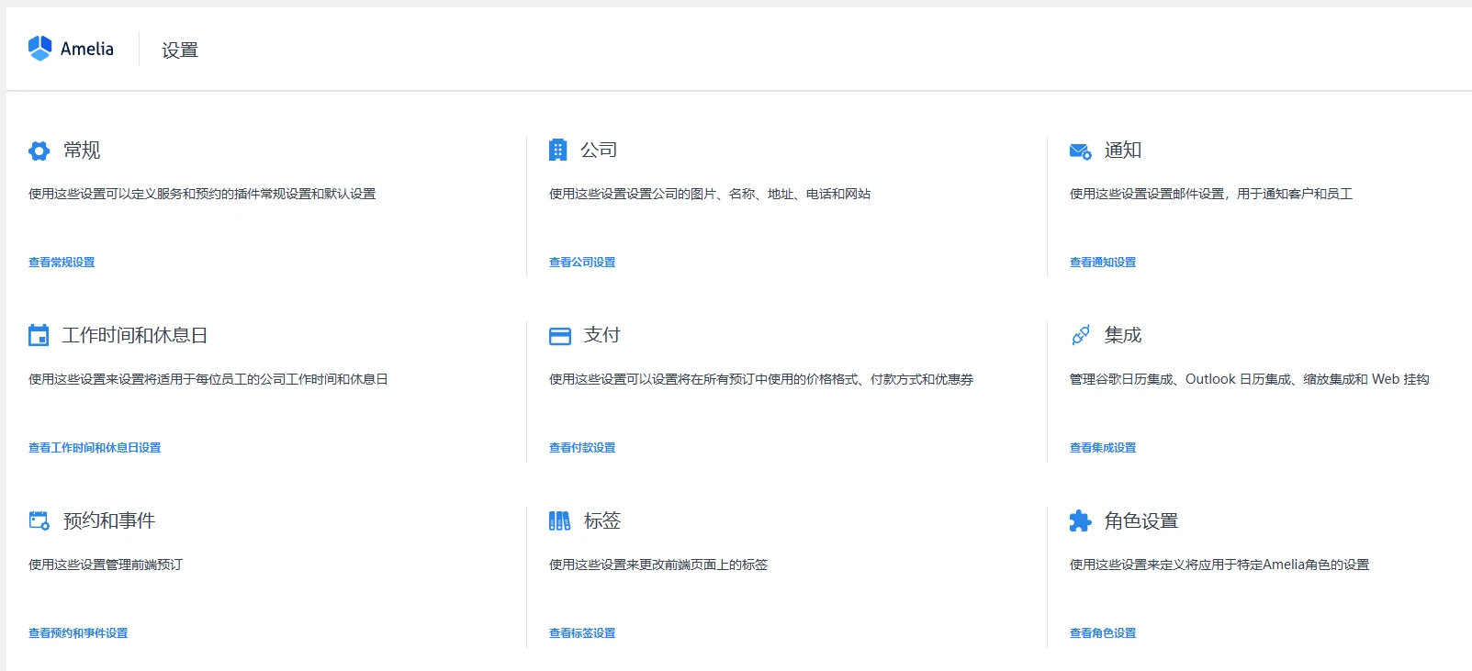
Task: Click the 通知 section heading
Action: (x=1123, y=151)
